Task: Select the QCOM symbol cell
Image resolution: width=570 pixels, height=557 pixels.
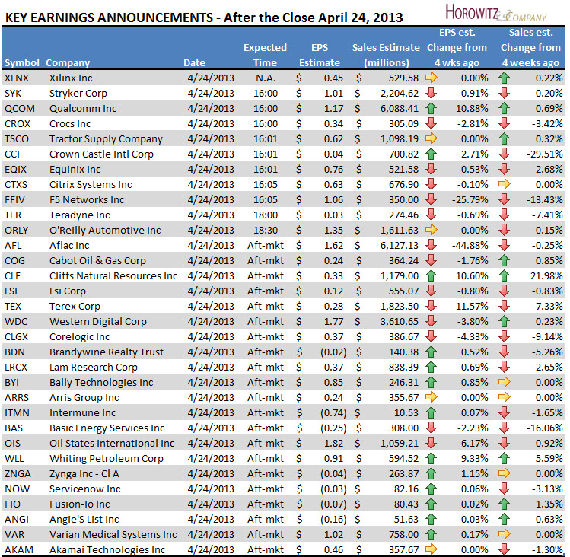Action: [x=20, y=108]
